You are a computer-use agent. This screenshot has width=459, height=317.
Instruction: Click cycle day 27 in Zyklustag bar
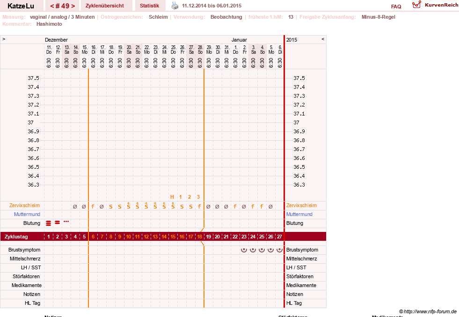click(279, 237)
